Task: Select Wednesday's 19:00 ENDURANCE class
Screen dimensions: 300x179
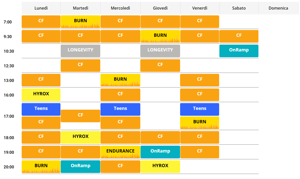Action: click(x=120, y=152)
